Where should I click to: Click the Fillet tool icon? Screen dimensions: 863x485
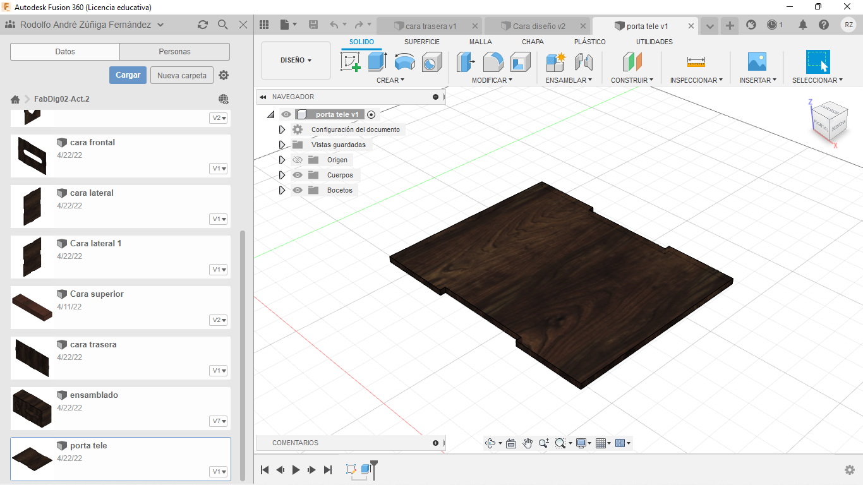493,62
